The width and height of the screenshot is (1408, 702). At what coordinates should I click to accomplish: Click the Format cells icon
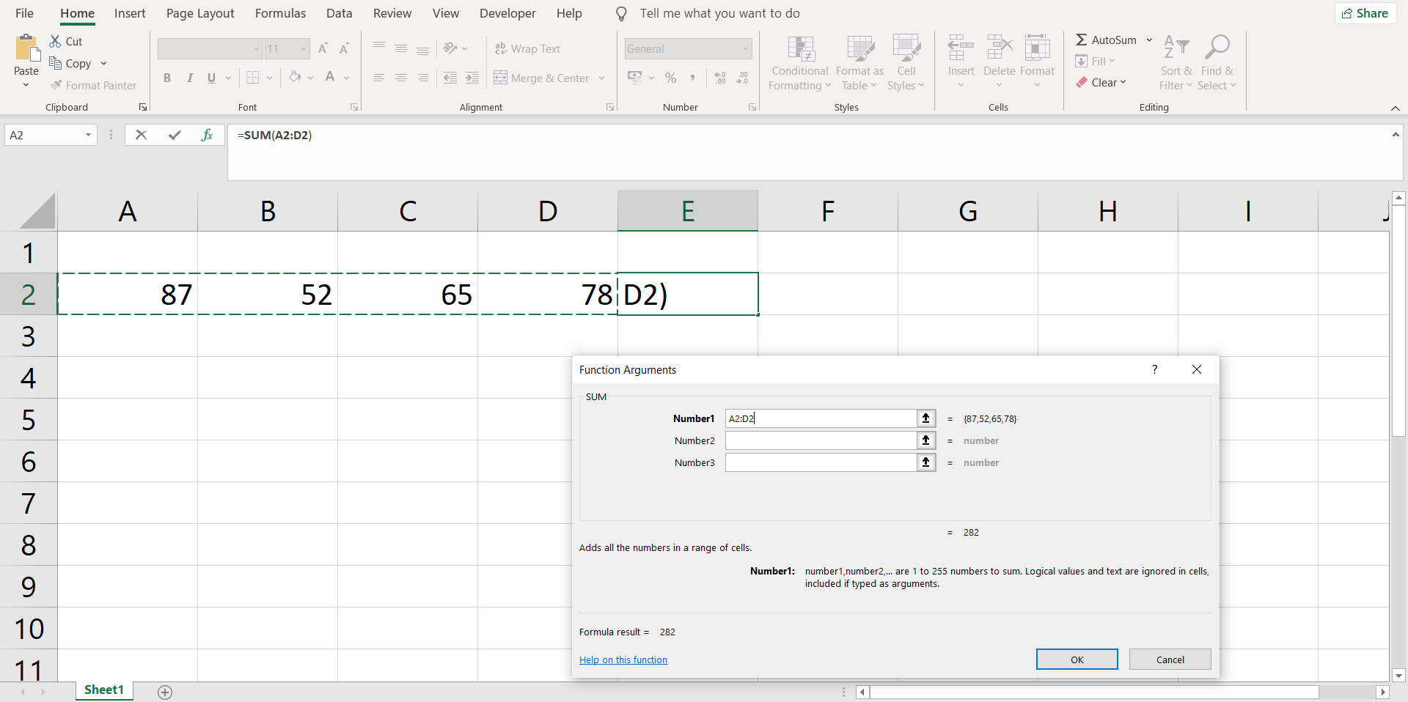pos(1037,48)
